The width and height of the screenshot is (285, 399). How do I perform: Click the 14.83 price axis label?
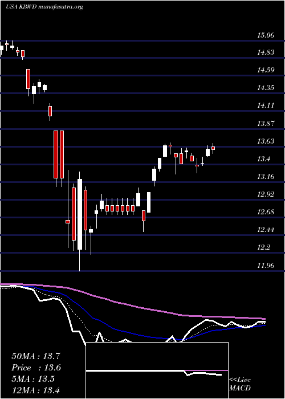(x=266, y=52)
